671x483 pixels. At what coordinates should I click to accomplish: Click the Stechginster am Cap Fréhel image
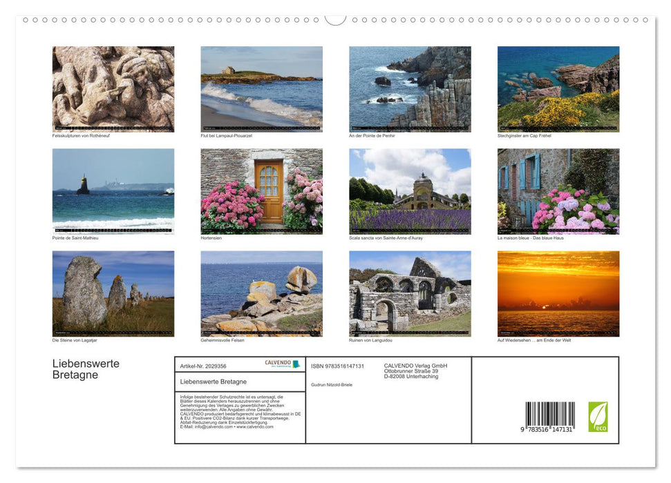tap(558, 88)
